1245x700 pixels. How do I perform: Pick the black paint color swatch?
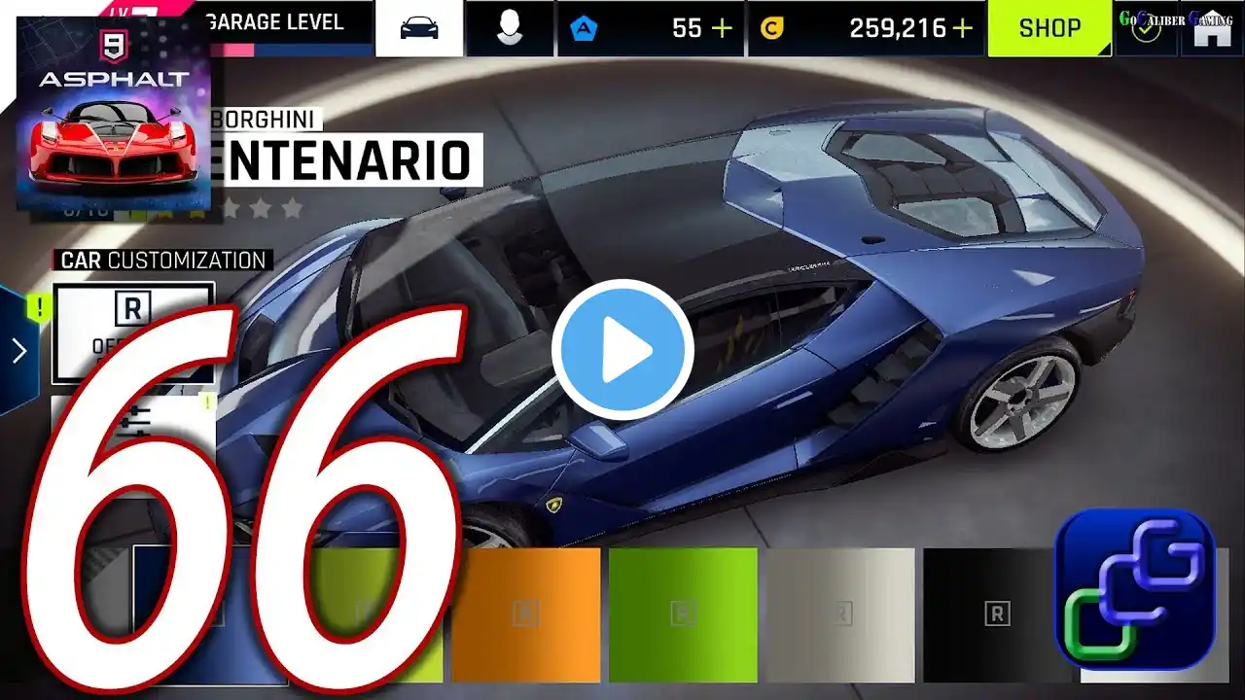[998, 614]
